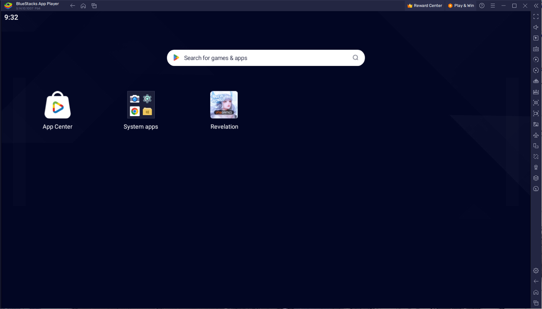Go to home via title bar house icon

click(83, 6)
